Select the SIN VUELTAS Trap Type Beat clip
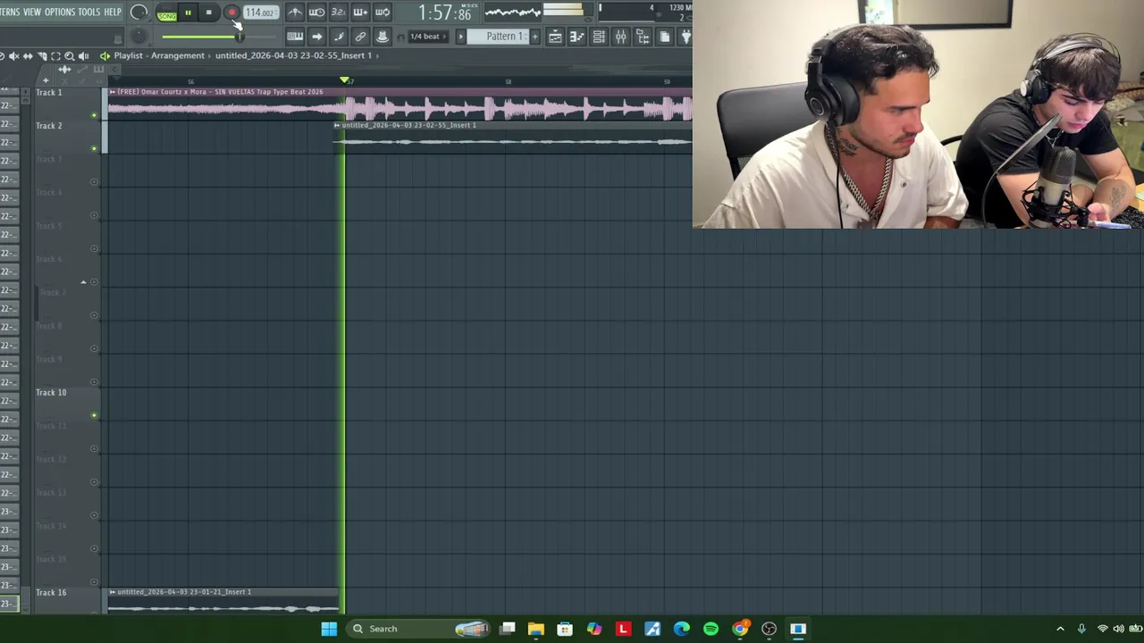Screen dimensions: 1144x643 click(400, 105)
